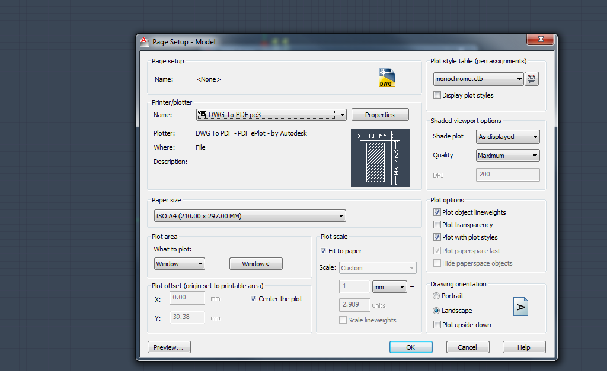Click the OK button
This screenshot has height=371, width=607.
(x=410, y=347)
